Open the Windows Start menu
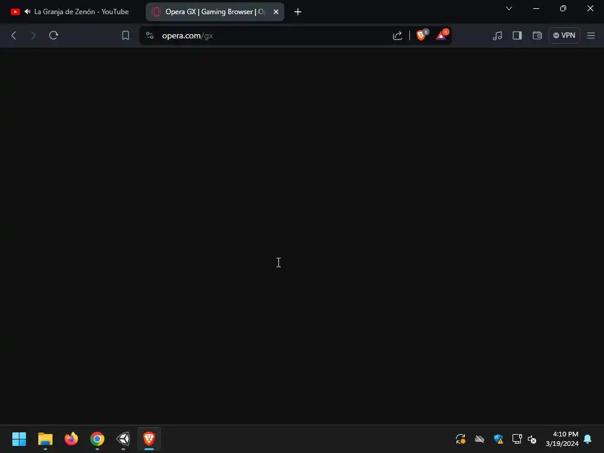This screenshot has height=453, width=604. pyautogui.click(x=19, y=439)
